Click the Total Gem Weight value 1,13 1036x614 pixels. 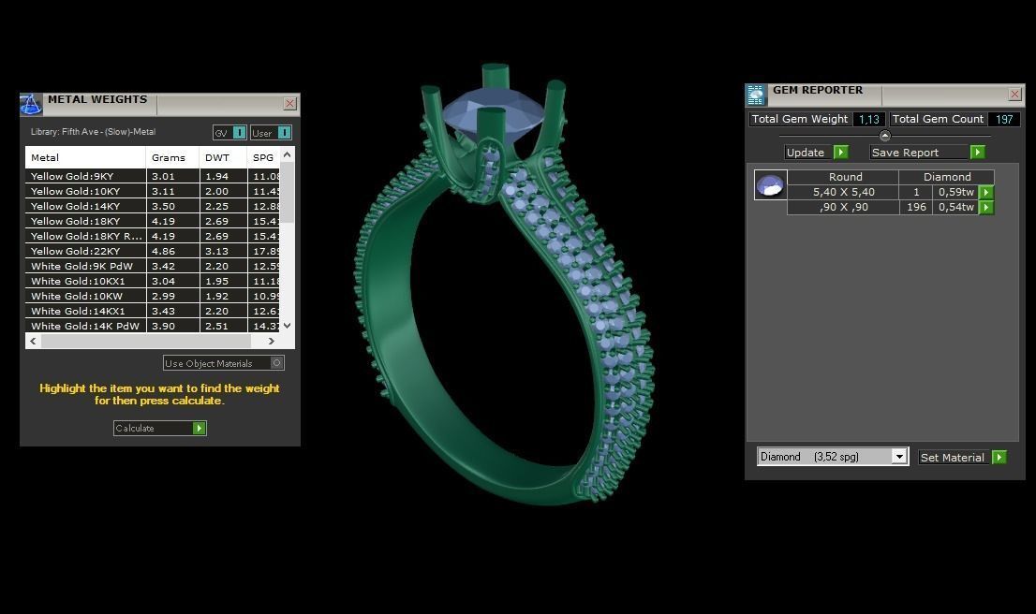point(869,120)
